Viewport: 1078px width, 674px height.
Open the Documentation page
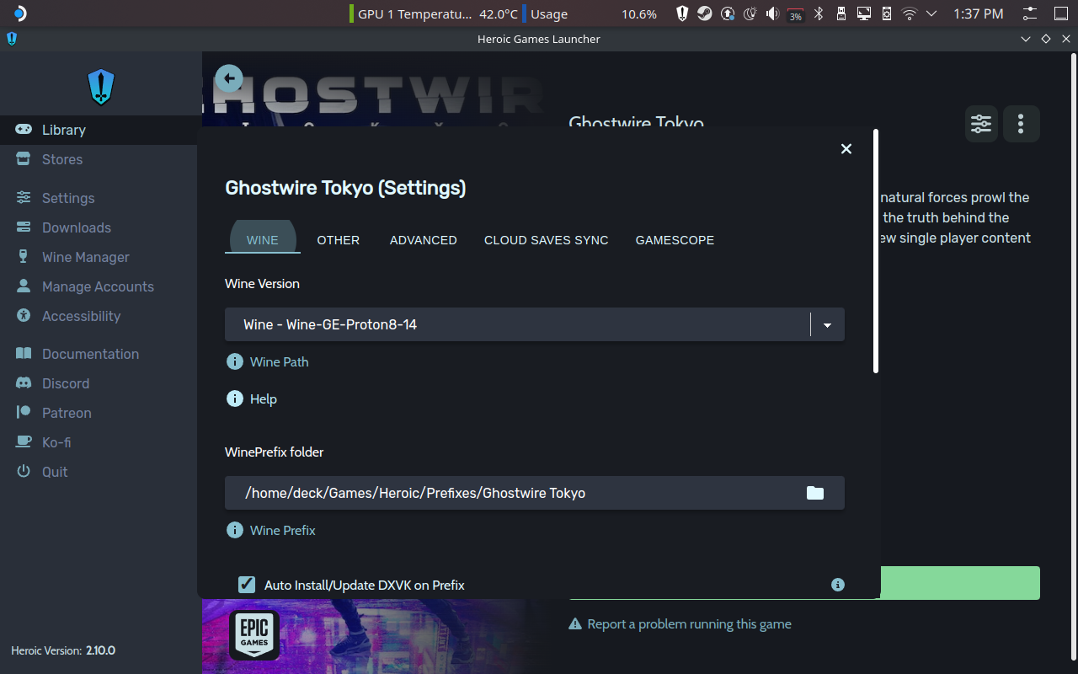[x=91, y=354]
